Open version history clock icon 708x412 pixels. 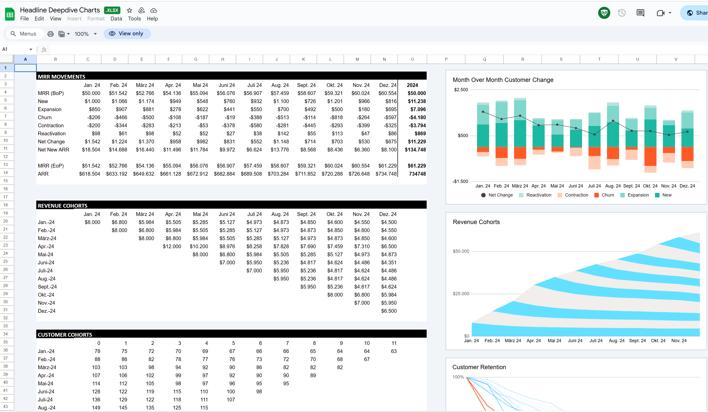(621, 13)
